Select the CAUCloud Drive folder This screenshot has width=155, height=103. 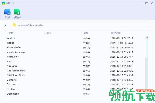(x=16, y=75)
